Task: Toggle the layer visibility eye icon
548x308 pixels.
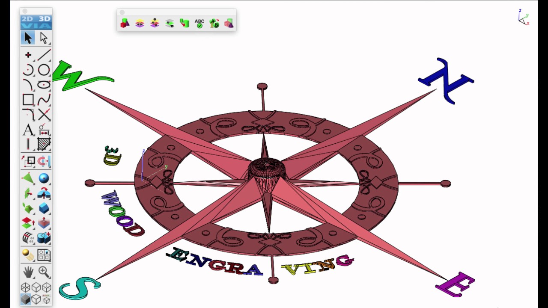Action: (170, 23)
